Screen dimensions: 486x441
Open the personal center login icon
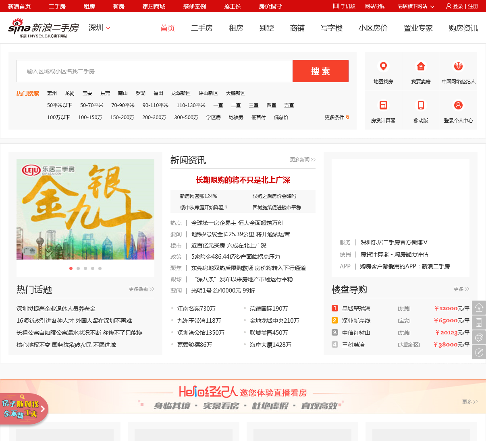(458, 105)
